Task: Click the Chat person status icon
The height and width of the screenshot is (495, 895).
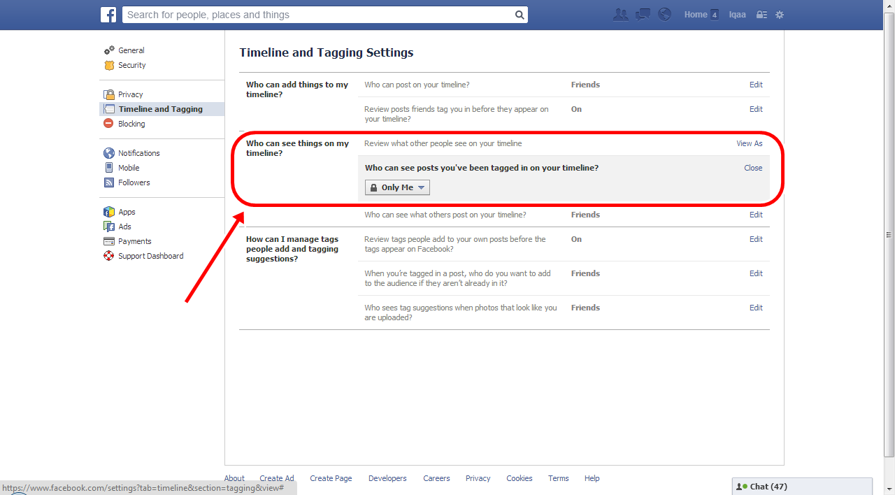Action: 742,487
